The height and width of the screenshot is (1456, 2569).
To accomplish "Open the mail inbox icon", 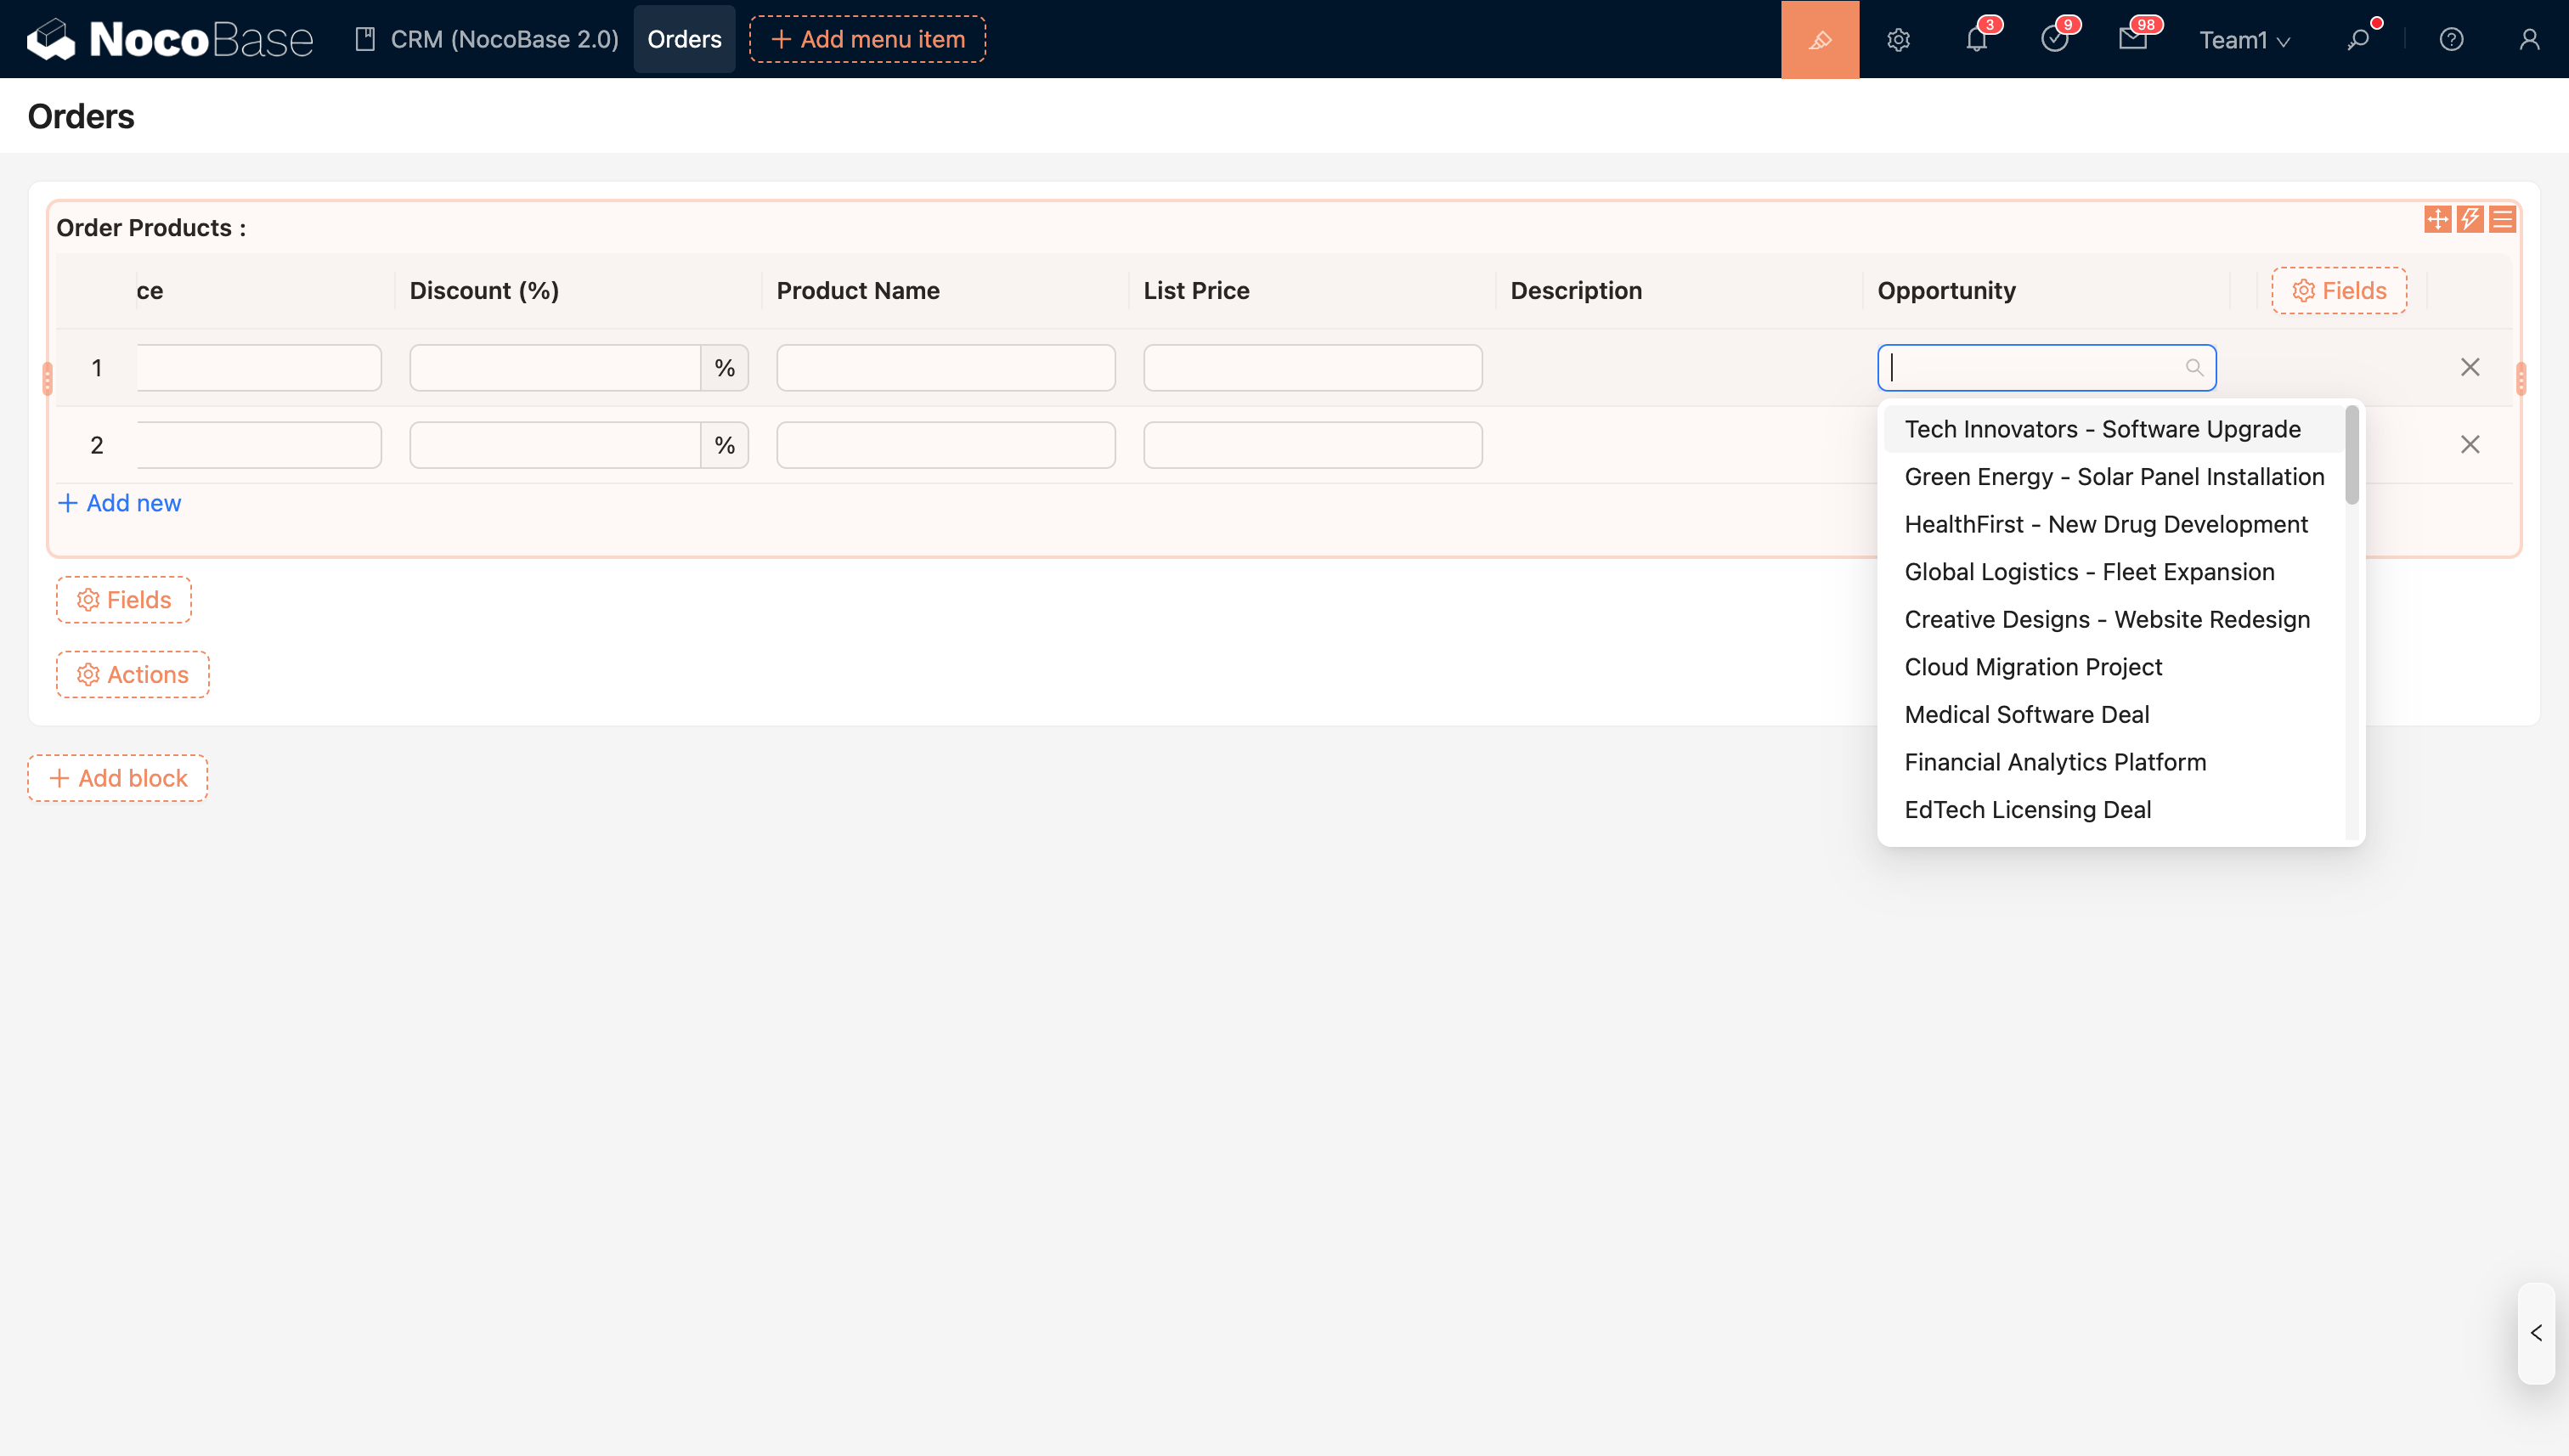I will tap(2132, 39).
